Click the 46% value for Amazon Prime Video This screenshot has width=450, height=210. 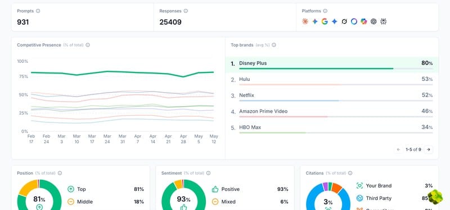[427, 111]
